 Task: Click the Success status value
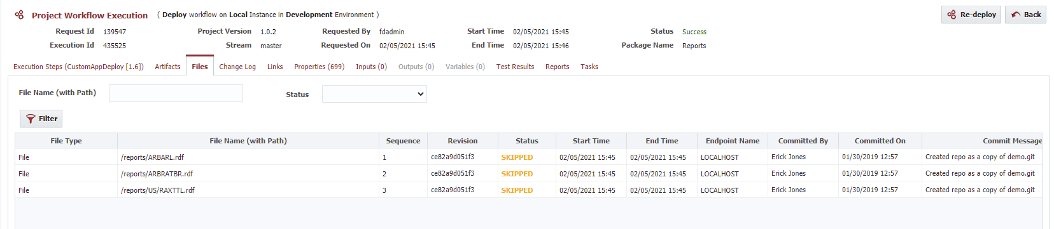pyautogui.click(x=694, y=32)
